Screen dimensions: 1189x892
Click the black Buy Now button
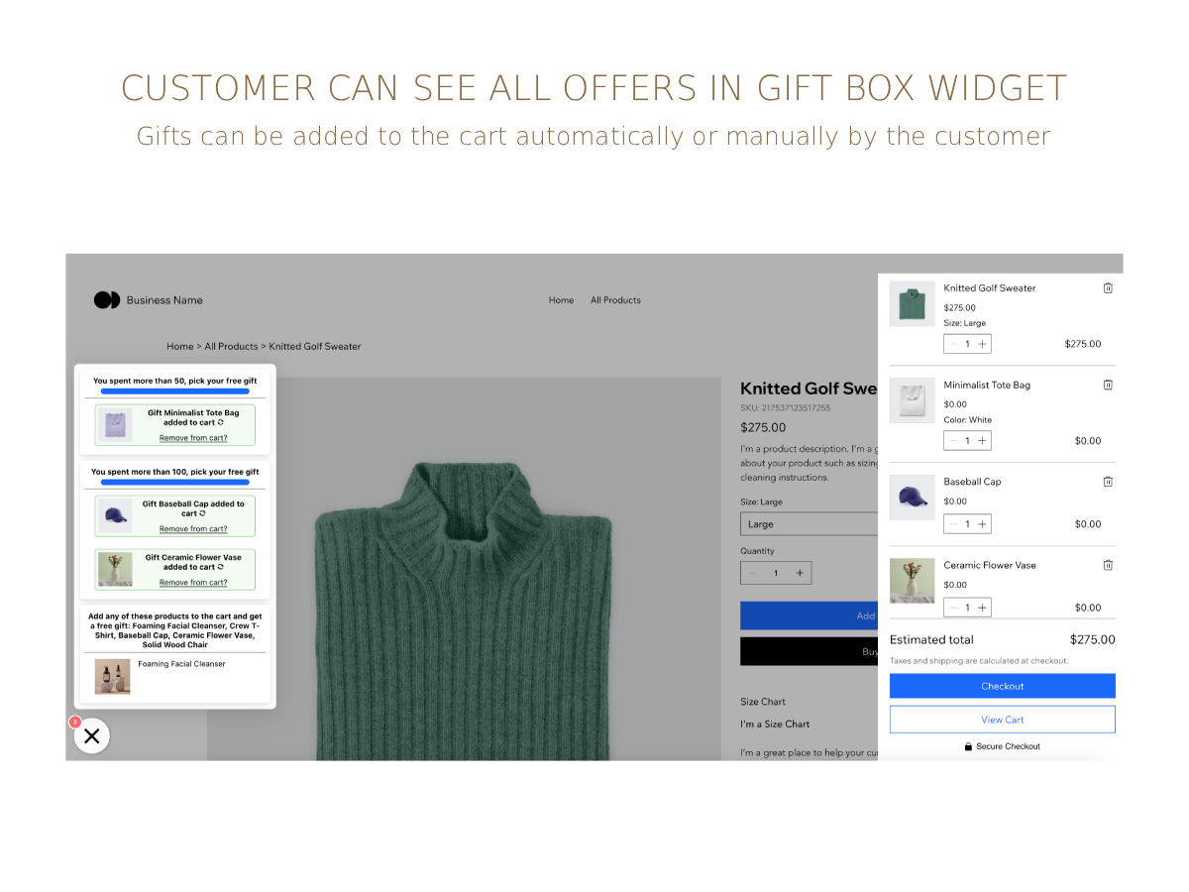click(809, 651)
